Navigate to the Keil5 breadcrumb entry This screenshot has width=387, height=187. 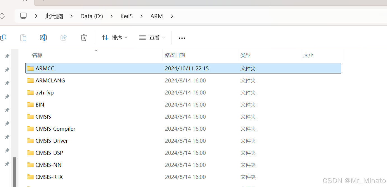pos(126,16)
